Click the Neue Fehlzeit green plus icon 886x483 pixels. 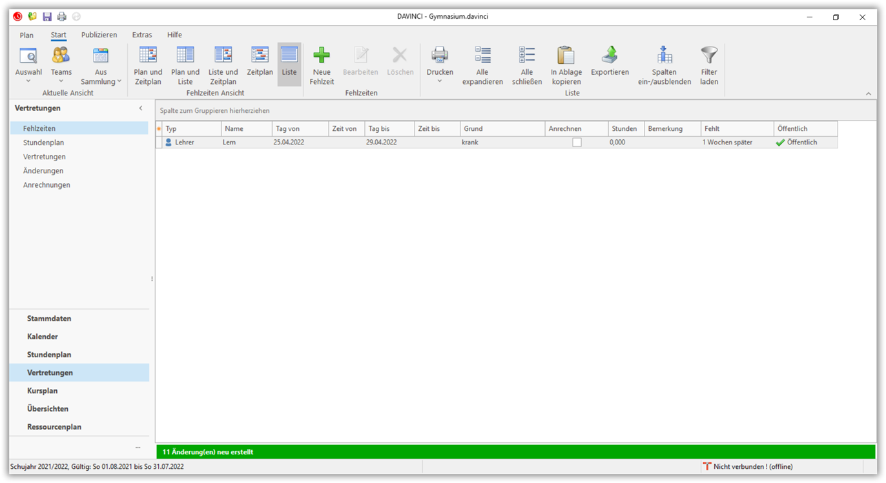pos(321,56)
